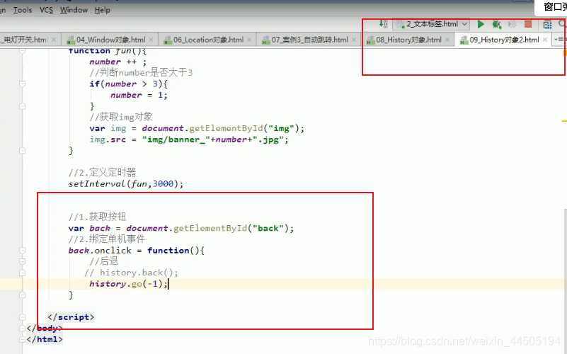Click the fold marker at fun's closing brace
This screenshot has width=567, height=354.
coord(23,150)
